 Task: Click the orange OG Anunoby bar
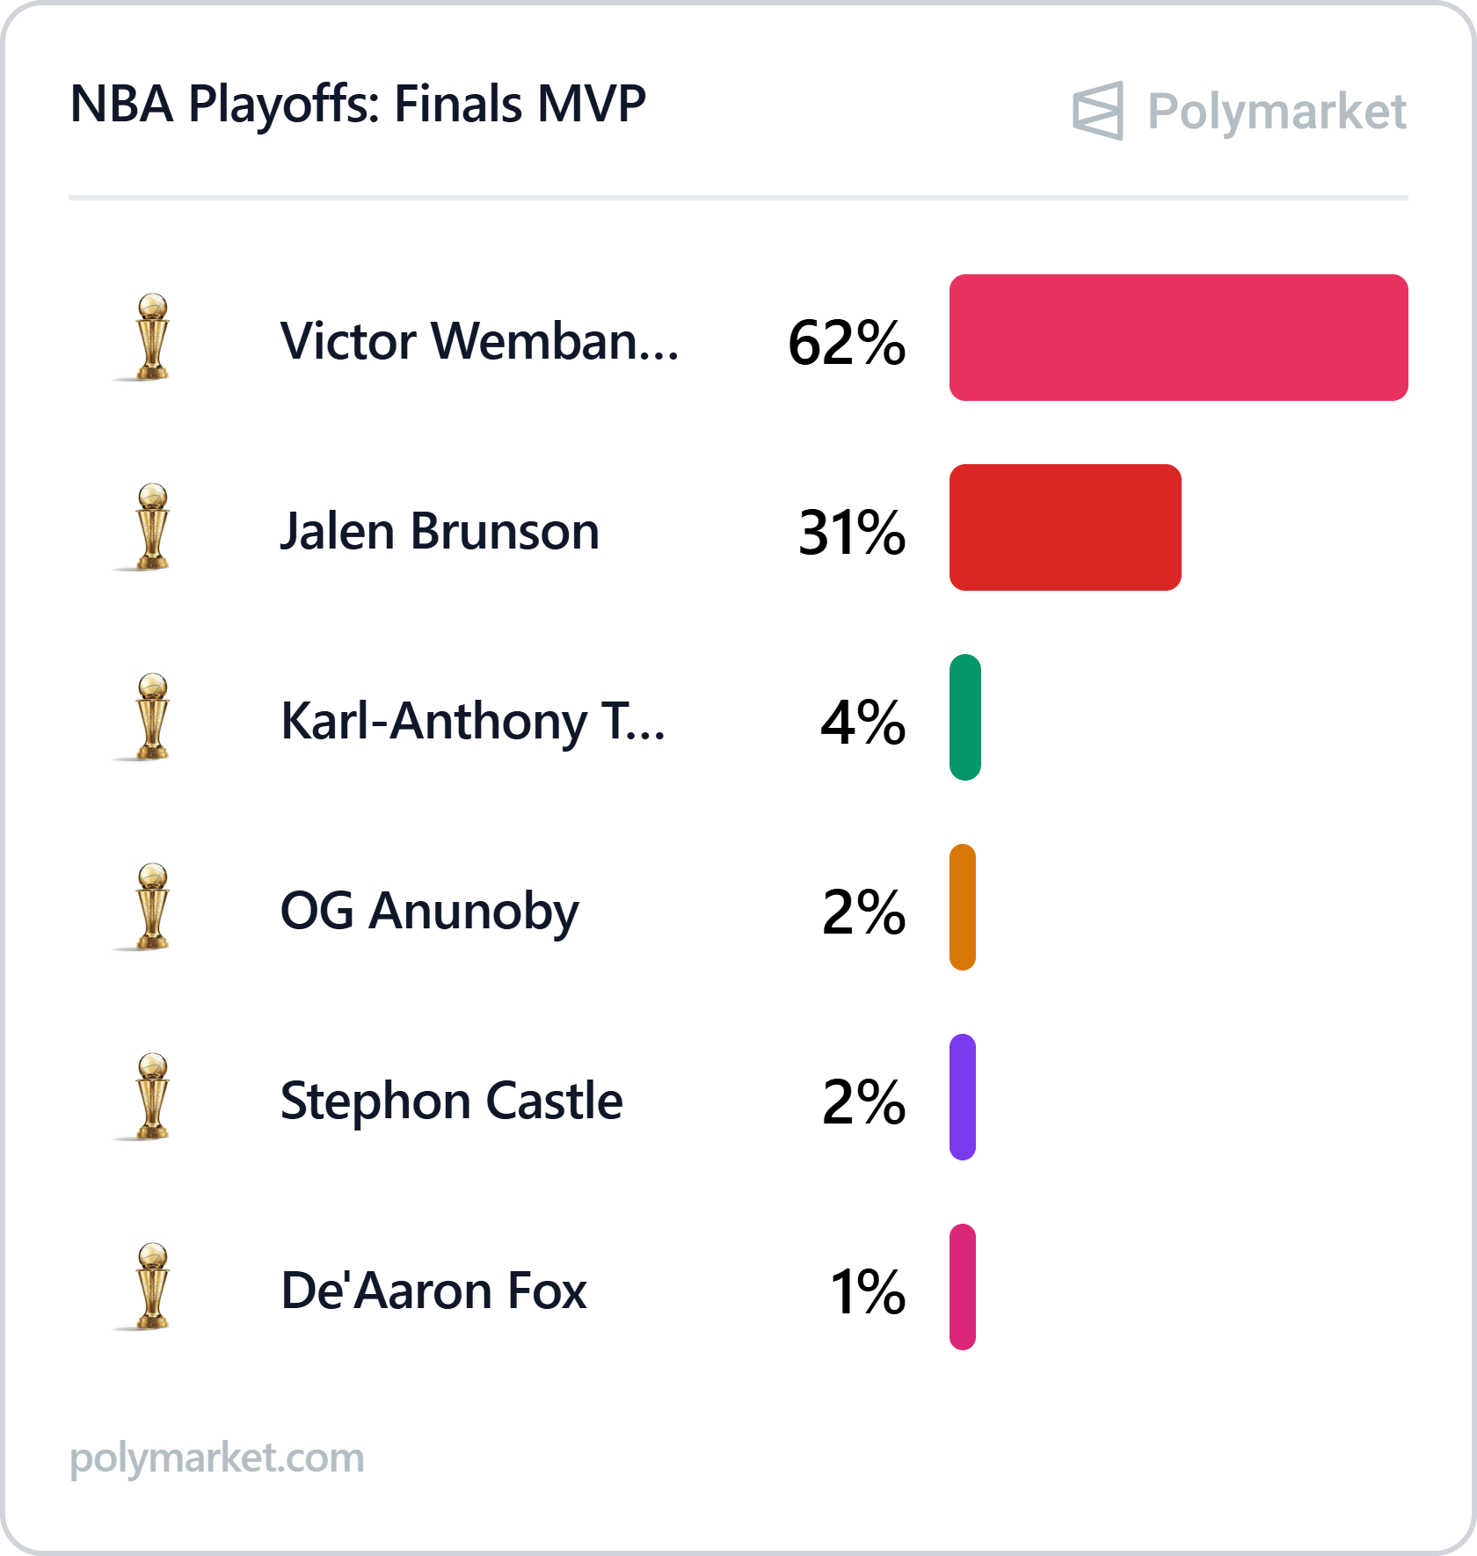(962, 907)
